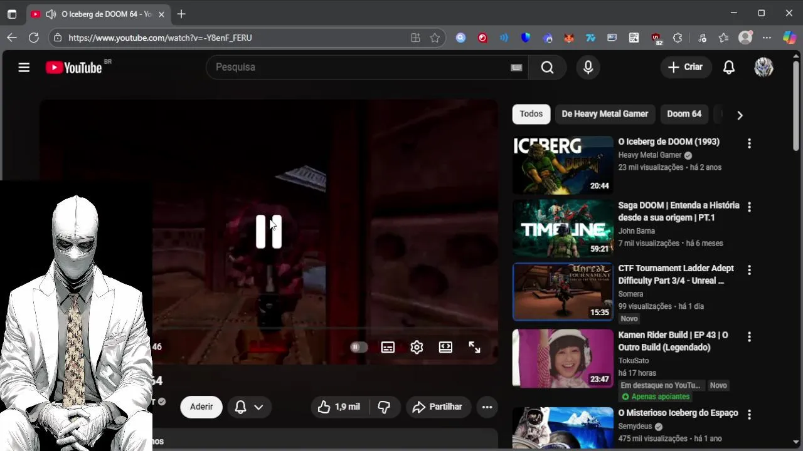The width and height of the screenshot is (803, 451).
Task: Open the tab actions menu button
Action: [x=12, y=14]
